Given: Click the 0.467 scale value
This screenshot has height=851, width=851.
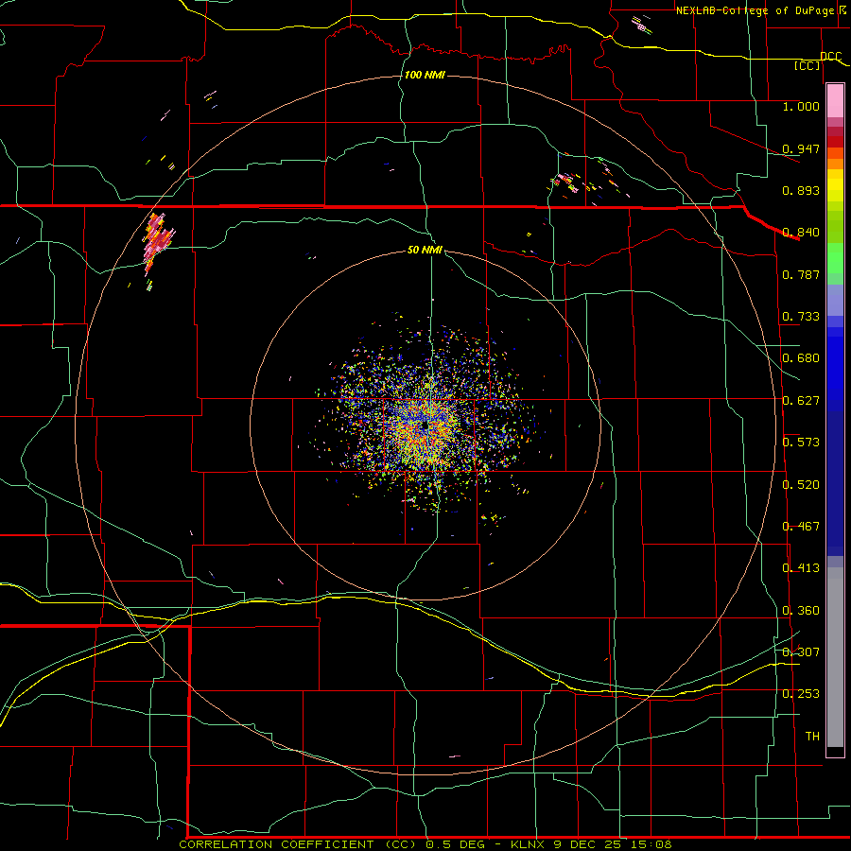Looking at the screenshot, I should point(801,527).
